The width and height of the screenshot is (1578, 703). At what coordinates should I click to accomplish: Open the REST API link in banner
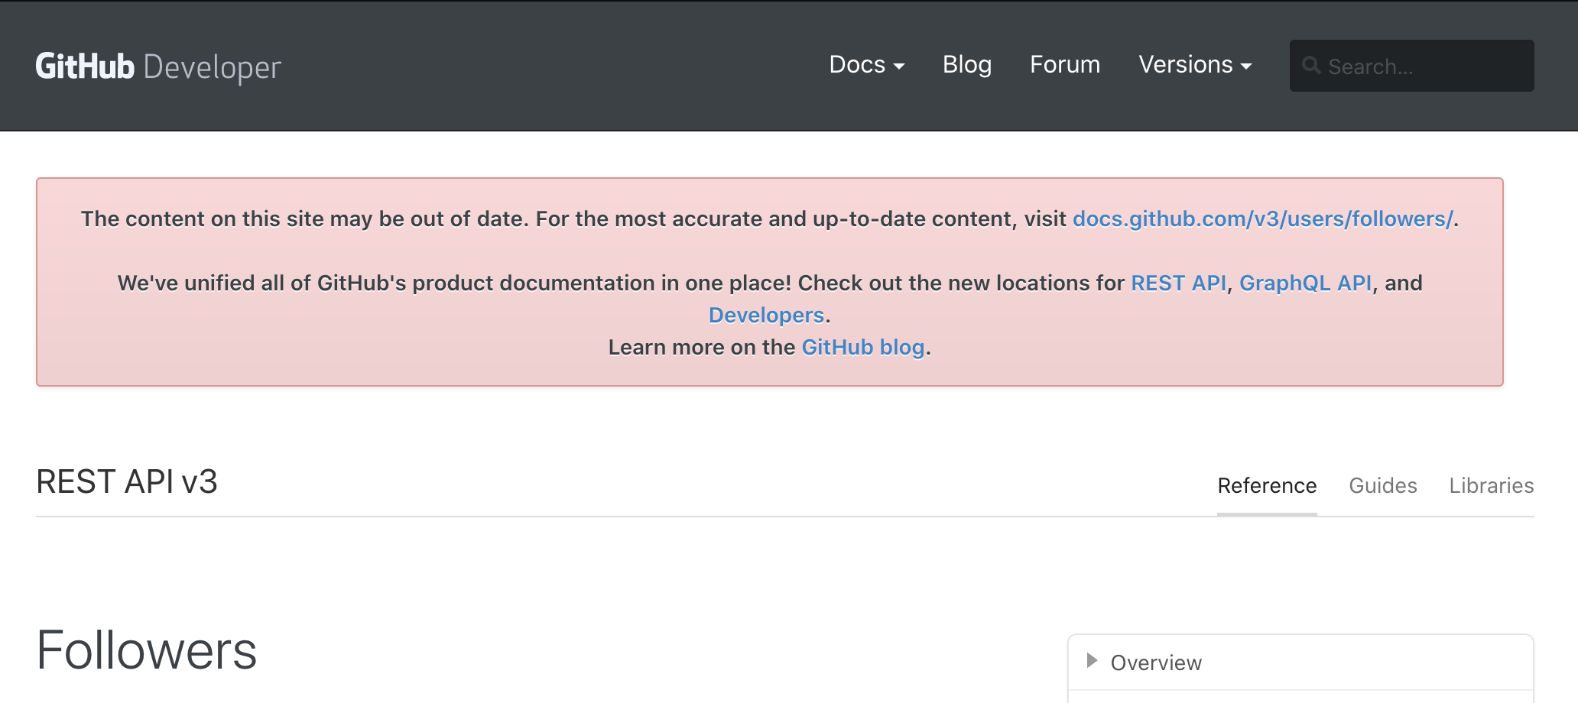[x=1178, y=283]
